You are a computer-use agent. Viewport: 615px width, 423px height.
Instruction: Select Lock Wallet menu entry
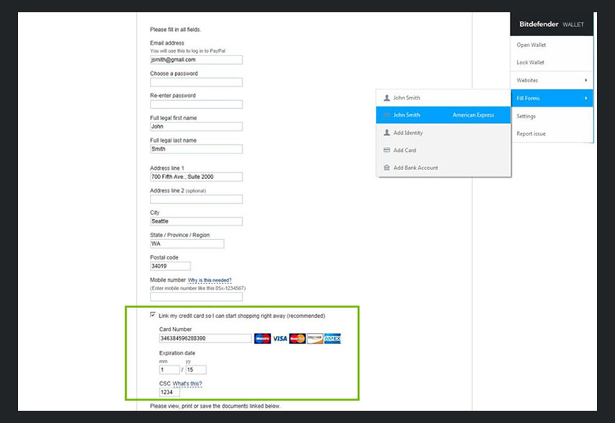tap(552, 63)
